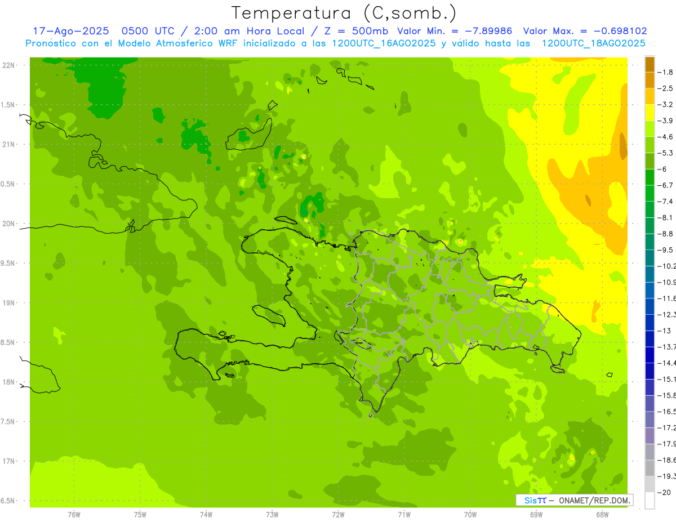This screenshot has height=522, width=676.
Task: Click the 69W longitude label
Action: coord(536,515)
